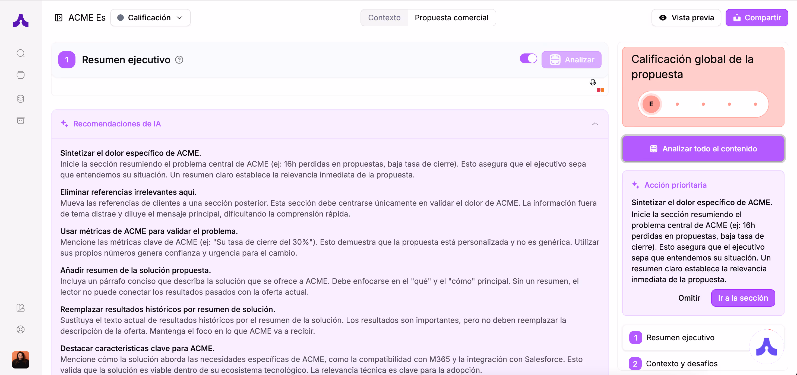Screen dimensions: 797x375
Task: Click the microphone icon in the text area
Action: tap(593, 82)
